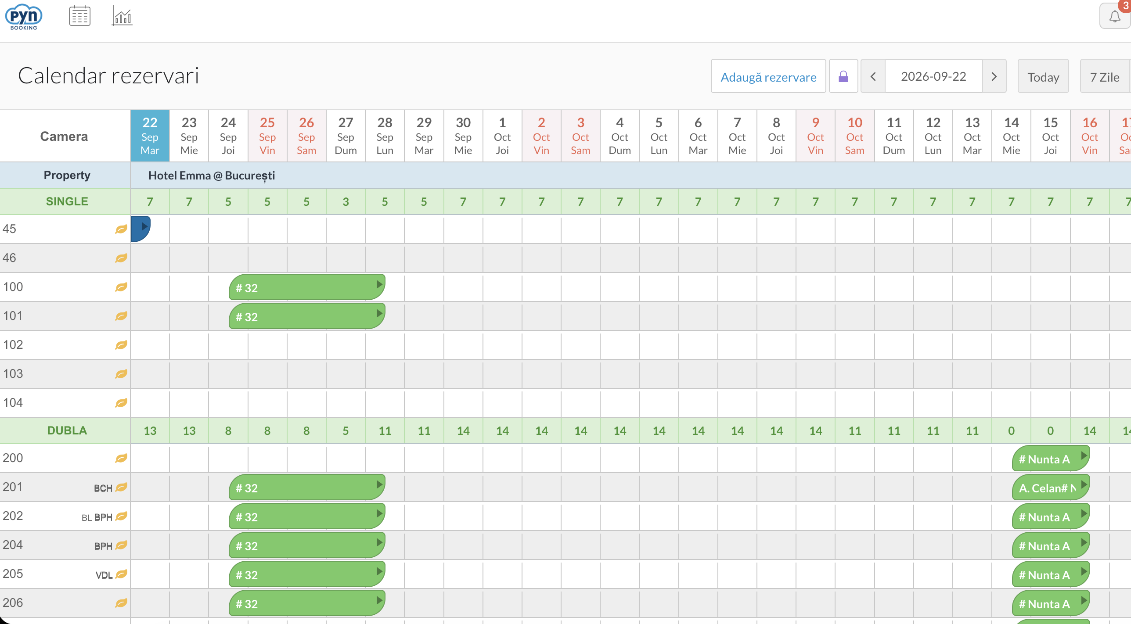
Task: Select the 10 Oct Sam column header
Action: (855, 136)
